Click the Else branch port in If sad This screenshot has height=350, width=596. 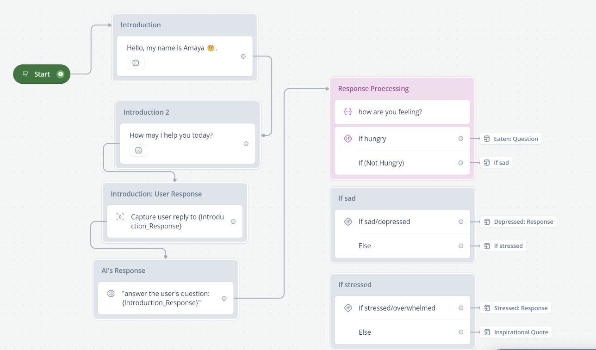coord(460,246)
